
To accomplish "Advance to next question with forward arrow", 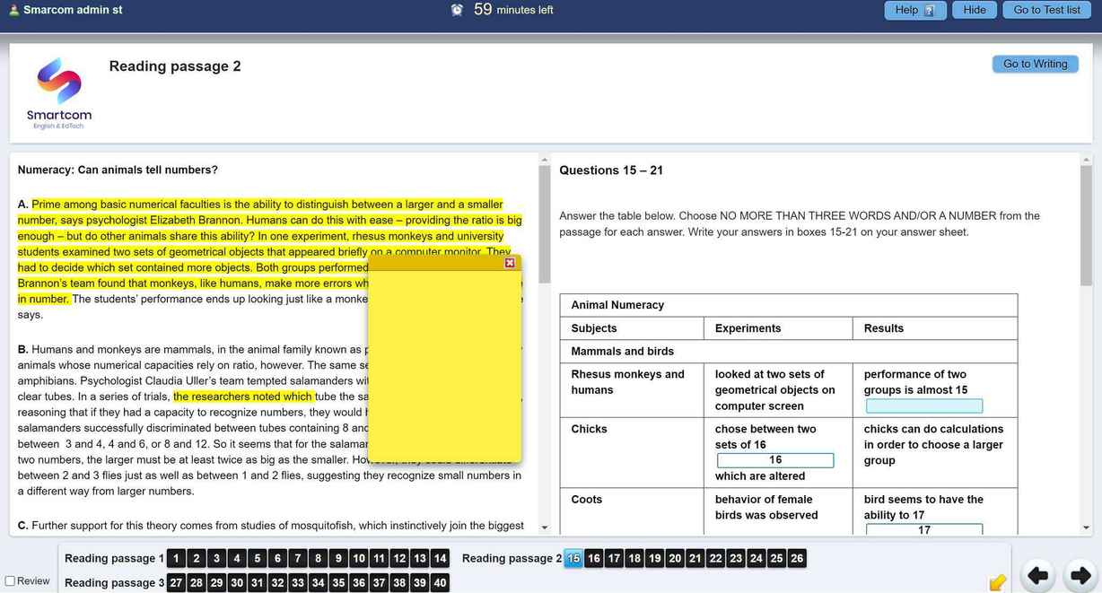I will pyautogui.click(x=1080, y=575).
